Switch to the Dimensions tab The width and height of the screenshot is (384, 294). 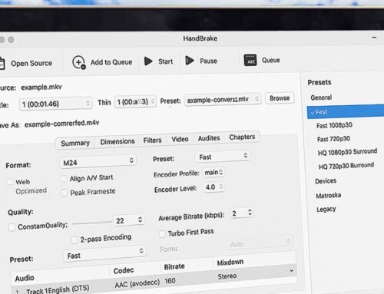click(x=118, y=141)
